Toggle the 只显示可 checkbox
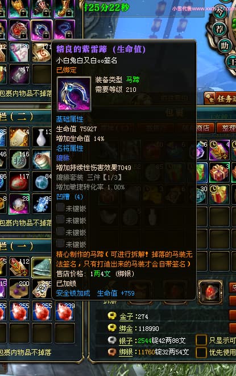Viewport: 236px width, 376px height. click(x=201, y=340)
